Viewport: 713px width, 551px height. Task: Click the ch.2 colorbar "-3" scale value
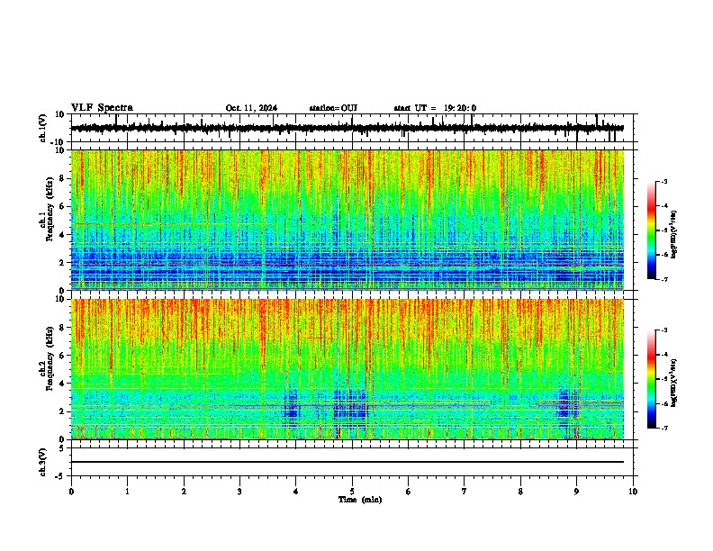pyautogui.click(x=664, y=330)
